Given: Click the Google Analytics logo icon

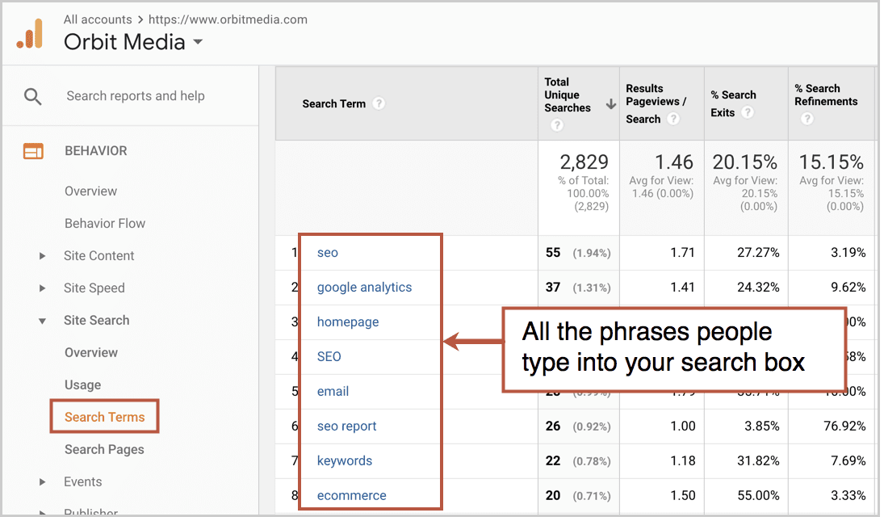Looking at the screenshot, I should coord(30,33).
